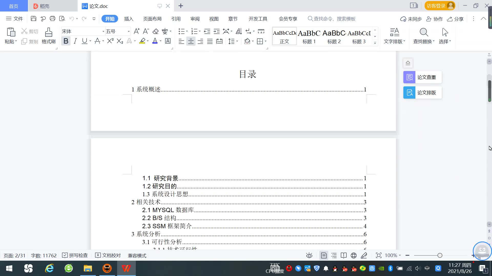
Task: Open the 插入 ribbon tab
Action: click(x=129, y=19)
